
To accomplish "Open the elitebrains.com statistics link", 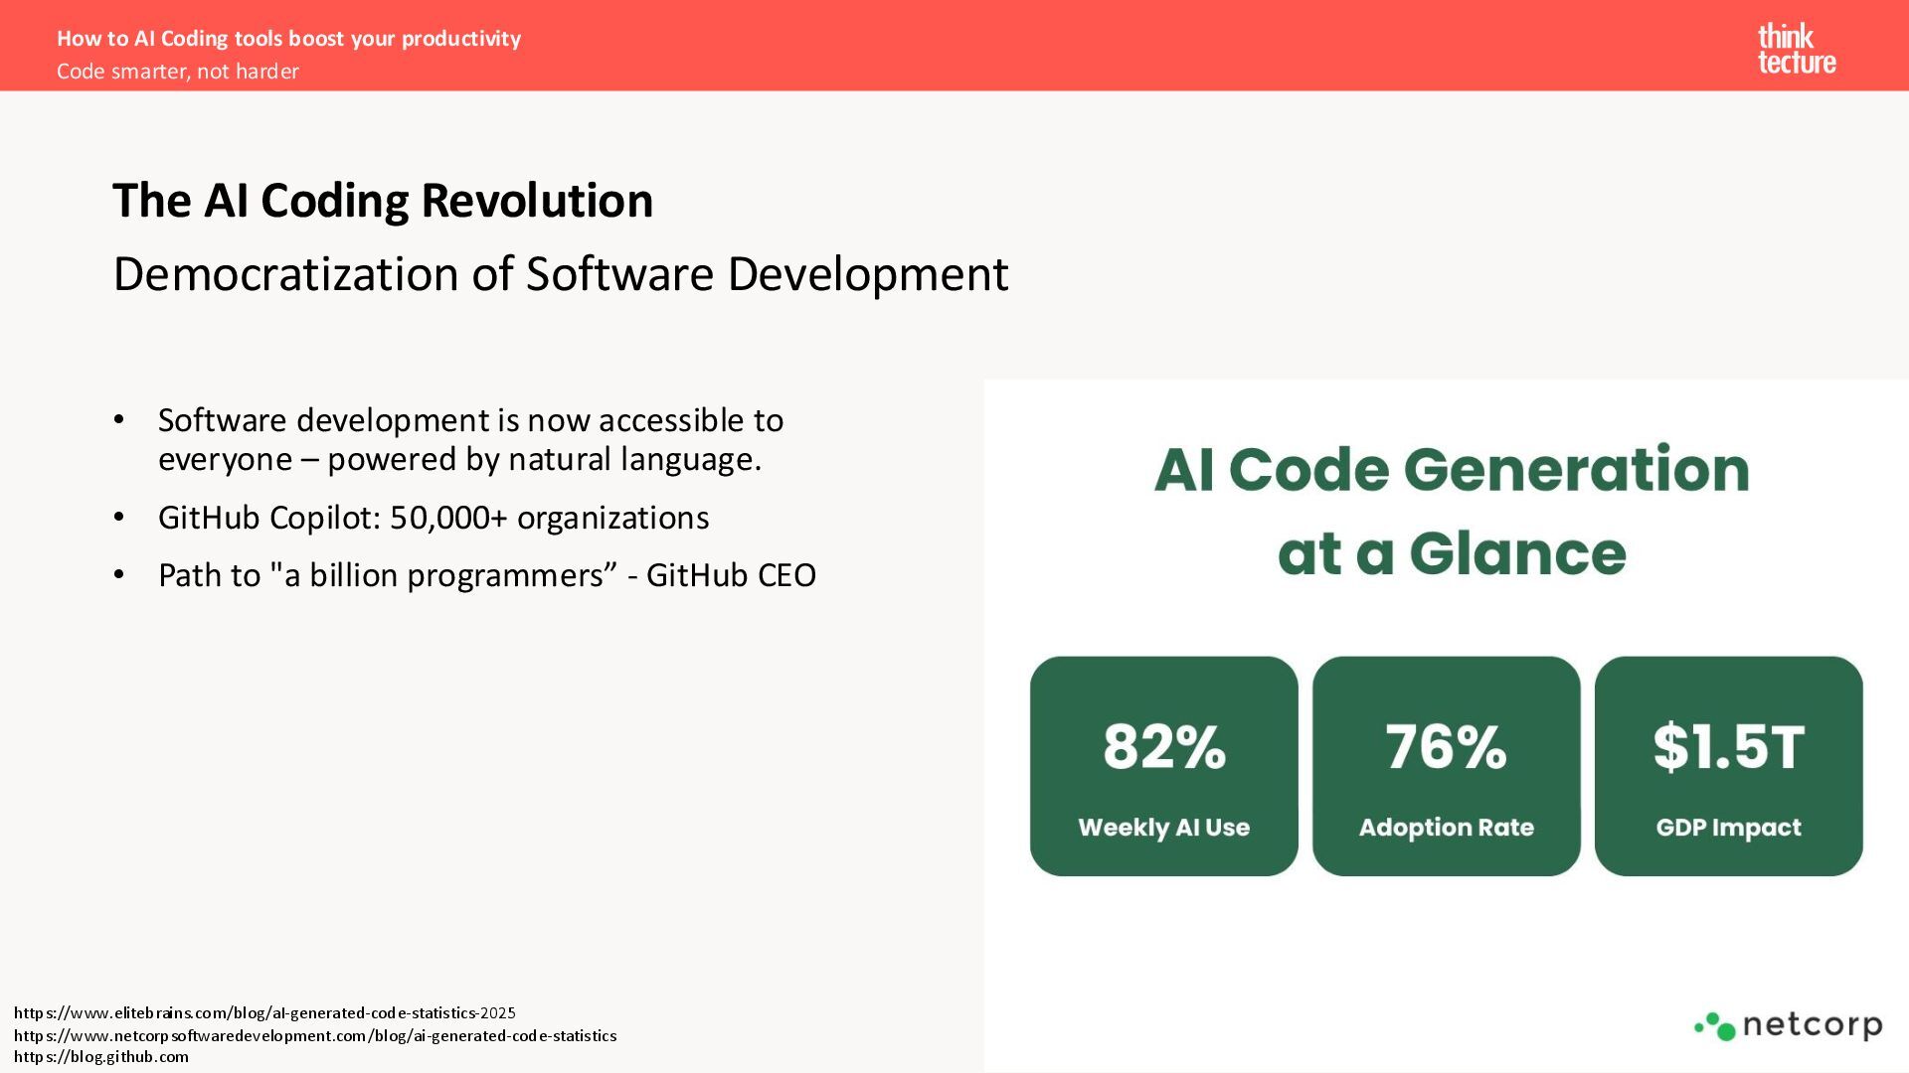I will [264, 1013].
